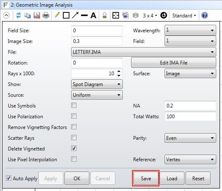Open the Parity dropdown set to Even
222x191 pixels.
[x=190, y=138]
